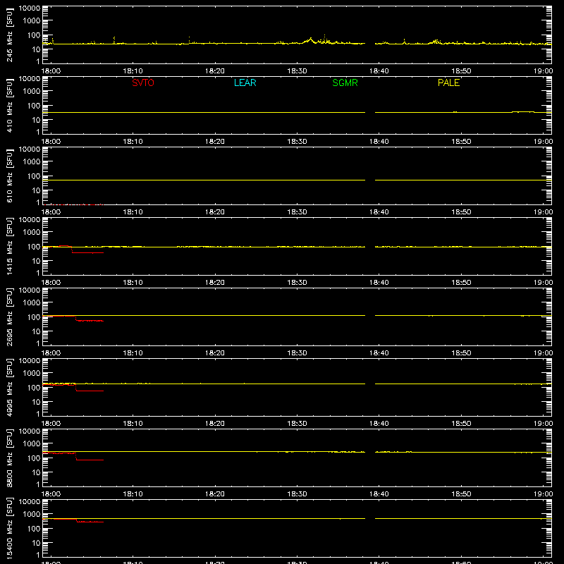
Task: Click the 19:00 tick label under 4995 MHz plot
Action: pyautogui.click(x=543, y=424)
